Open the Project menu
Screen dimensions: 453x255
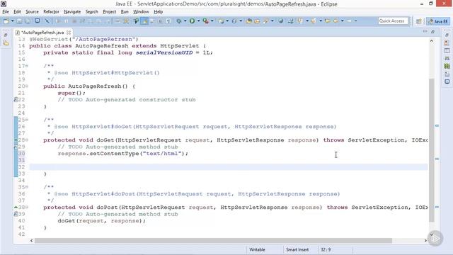110,11
